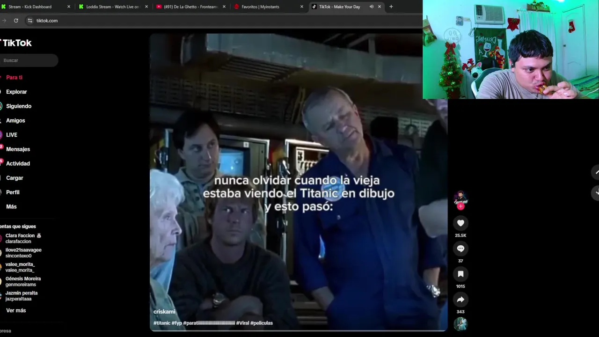Viewport: 599px width, 337px height.
Task: Open site info icon in address bar
Action: pos(30,21)
